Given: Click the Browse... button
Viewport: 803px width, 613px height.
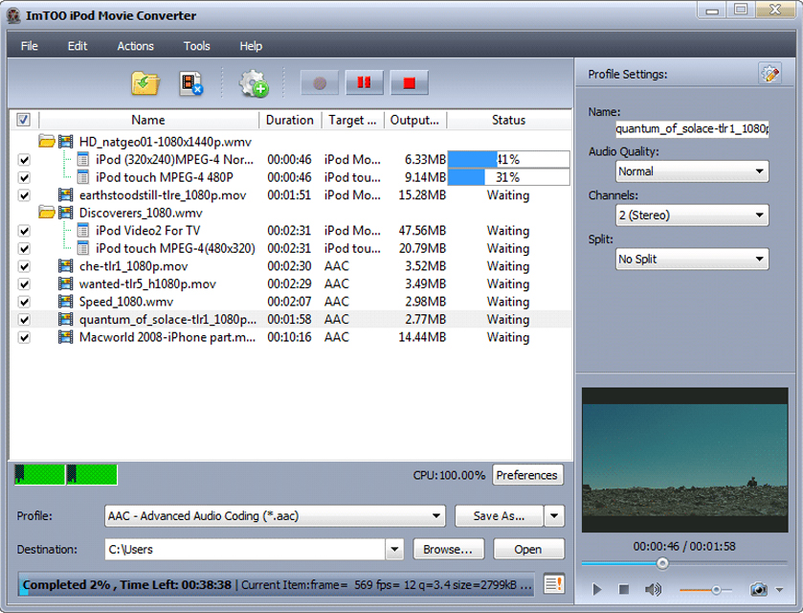Looking at the screenshot, I should point(448,550).
